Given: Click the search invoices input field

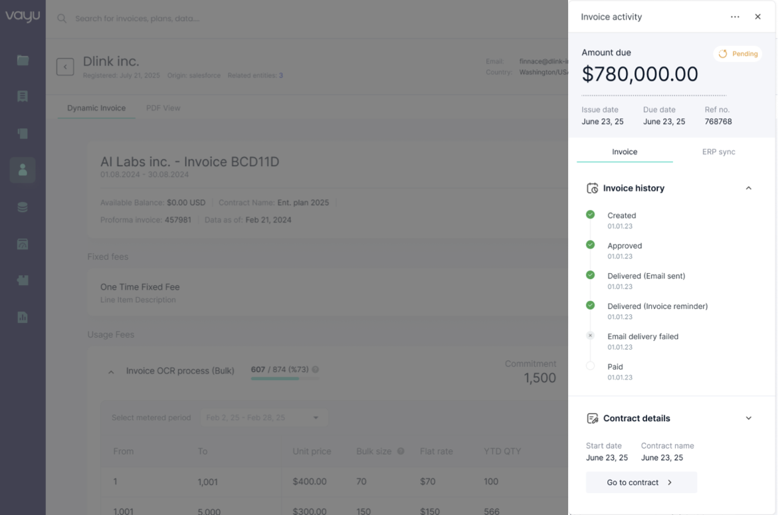Looking at the screenshot, I should [x=199, y=19].
